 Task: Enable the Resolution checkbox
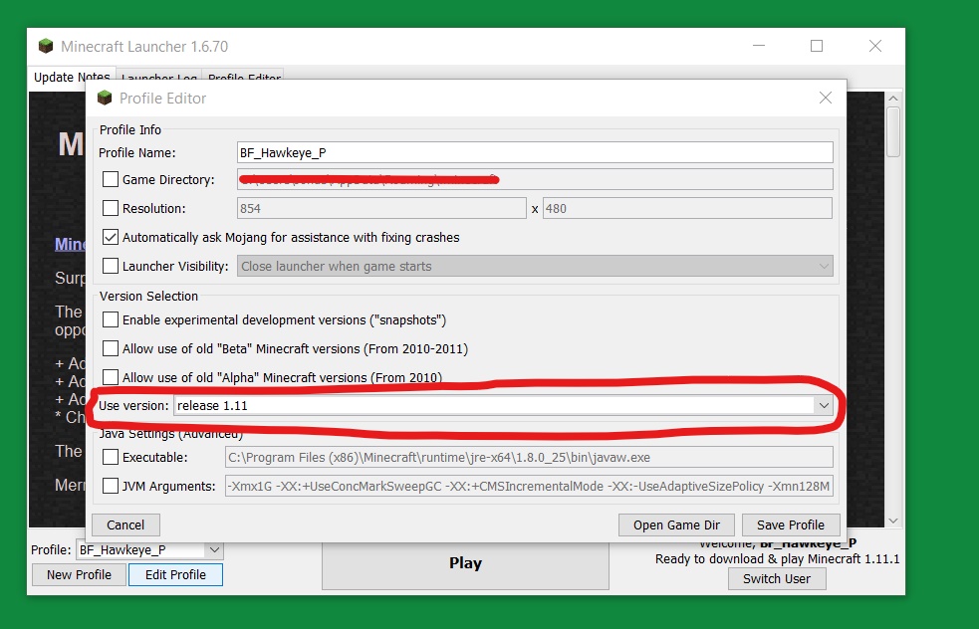click(111, 208)
